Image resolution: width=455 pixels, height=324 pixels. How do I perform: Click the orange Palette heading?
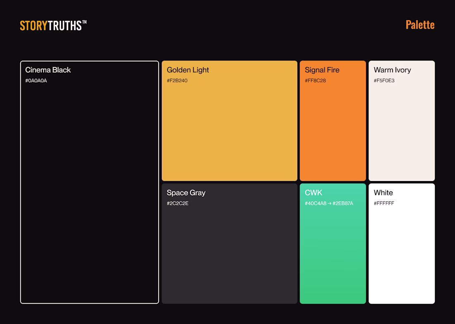[420, 25]
